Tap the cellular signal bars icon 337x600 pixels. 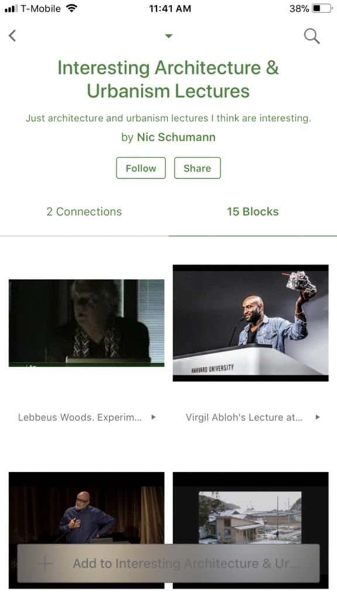point(11,8)
